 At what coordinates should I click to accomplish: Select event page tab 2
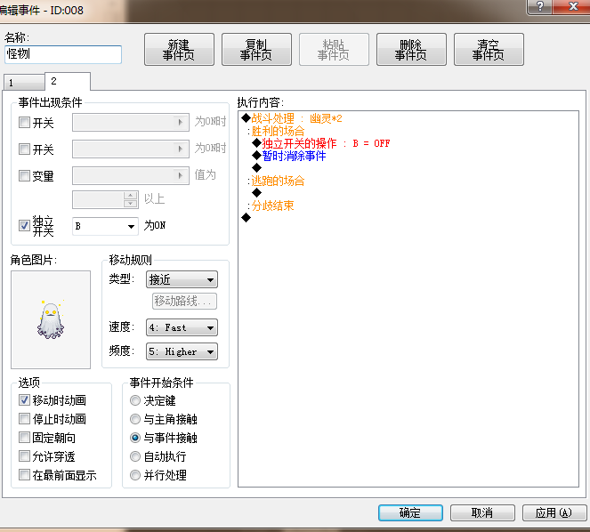tap(68, 81)
